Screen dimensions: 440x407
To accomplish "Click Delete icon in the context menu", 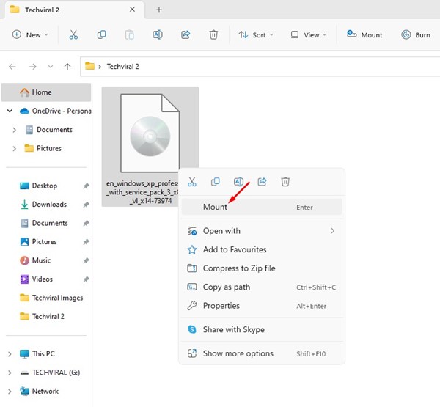I will point(285,182).
